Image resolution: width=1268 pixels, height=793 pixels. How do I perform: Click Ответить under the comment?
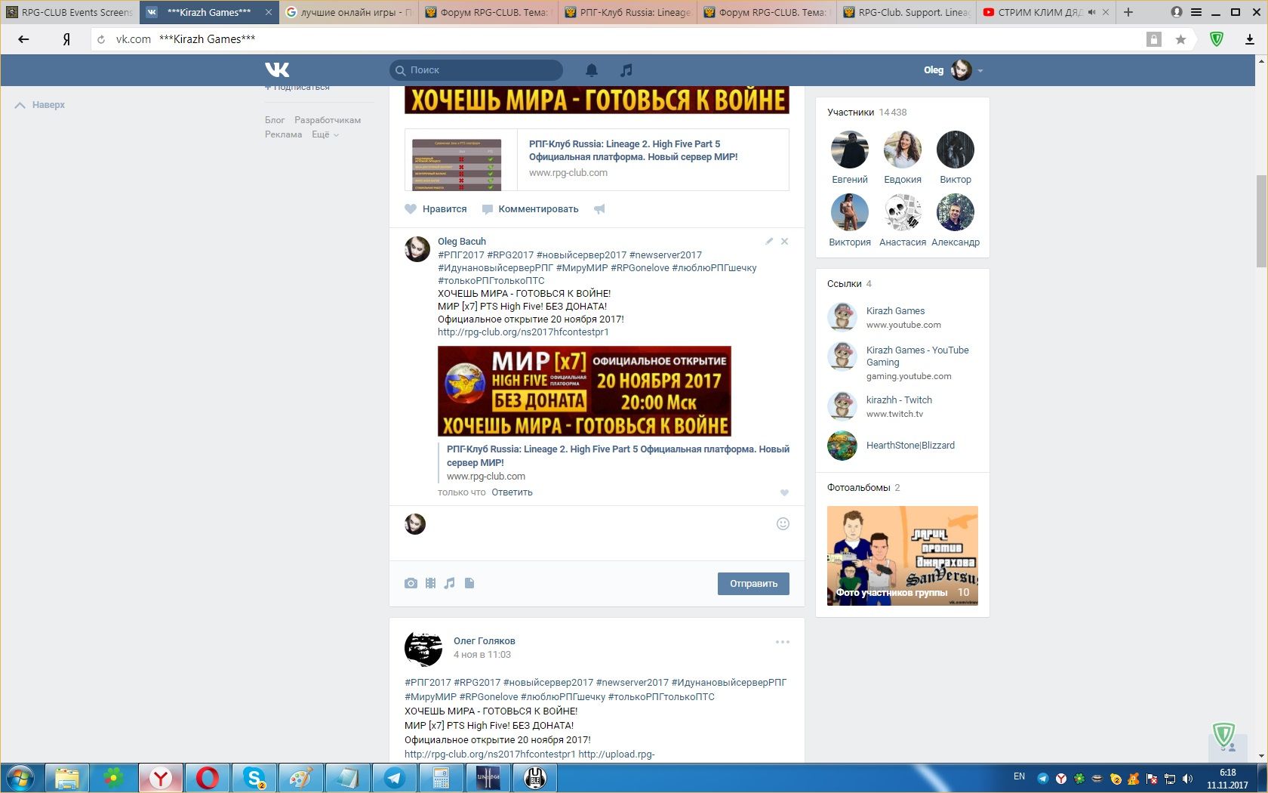(x=512, y=492)
